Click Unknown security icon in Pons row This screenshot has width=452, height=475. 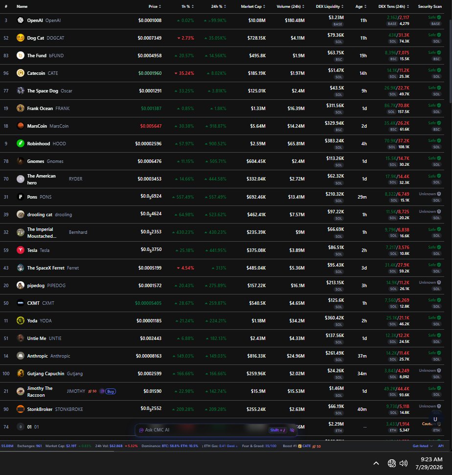pos(439,194)
